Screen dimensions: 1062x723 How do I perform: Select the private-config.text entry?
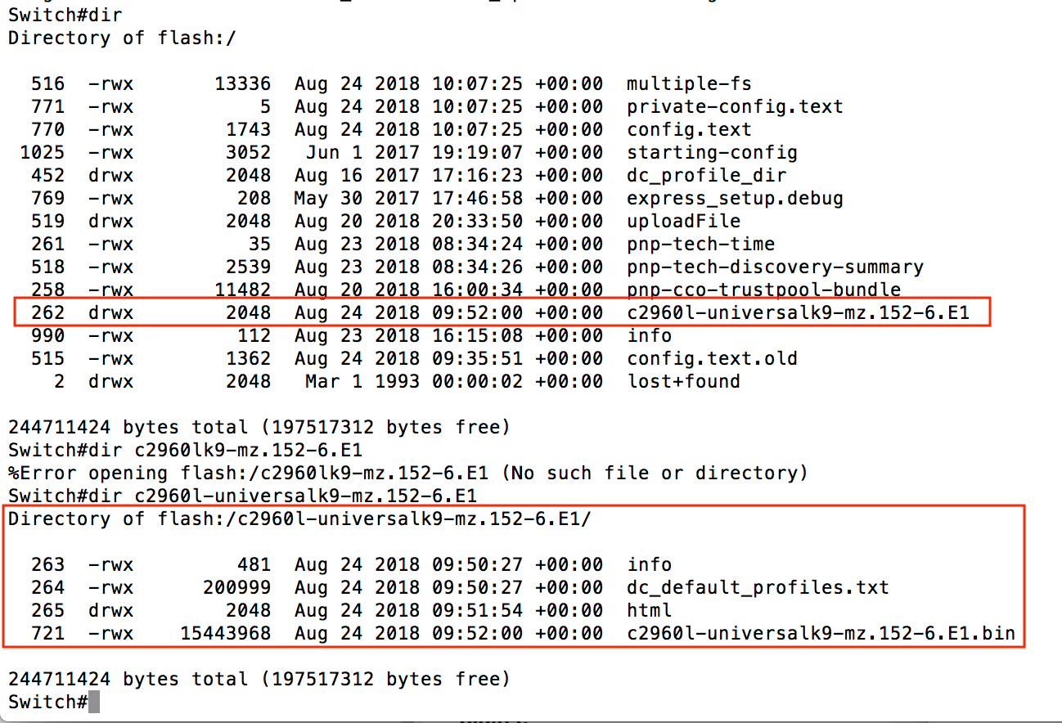(x=735, y=106)
